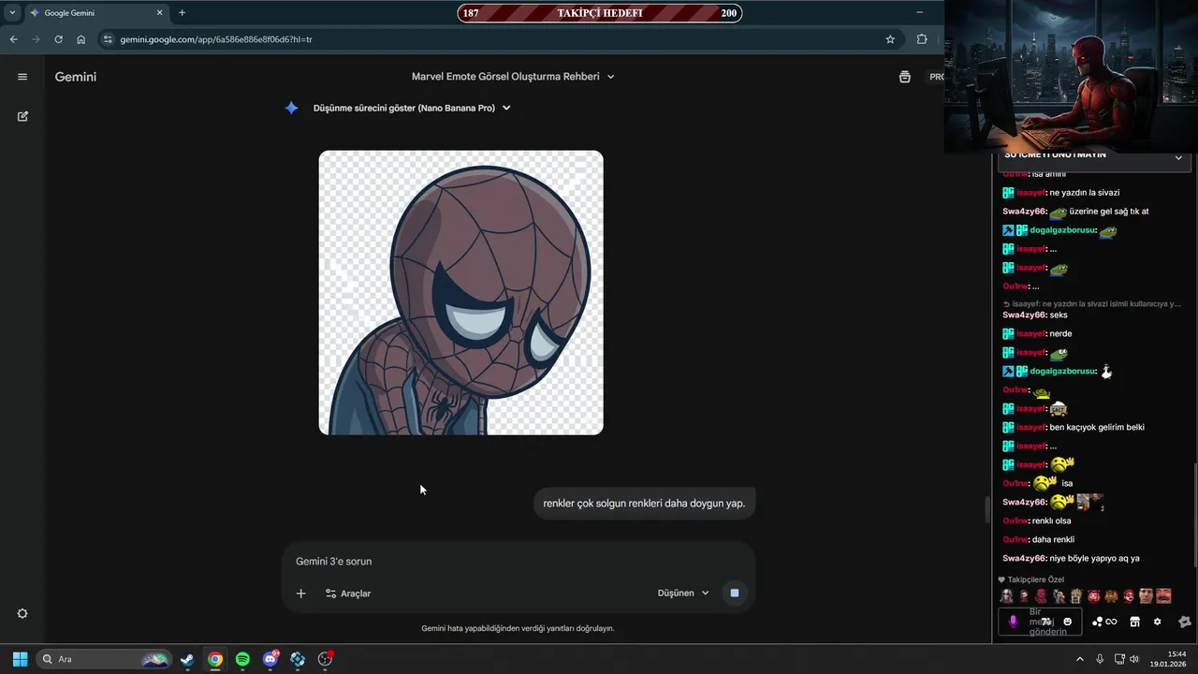The height and width of the screenshot is (674, 1198).
Task: Open volume control in system tray
Action: pos(1134,659)
